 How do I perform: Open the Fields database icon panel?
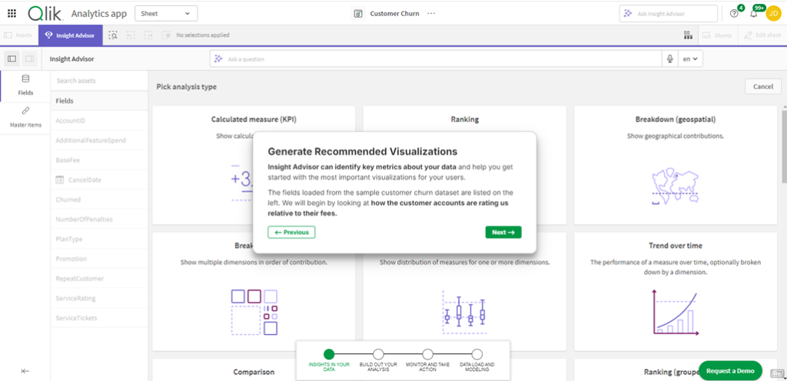[25, 84]
